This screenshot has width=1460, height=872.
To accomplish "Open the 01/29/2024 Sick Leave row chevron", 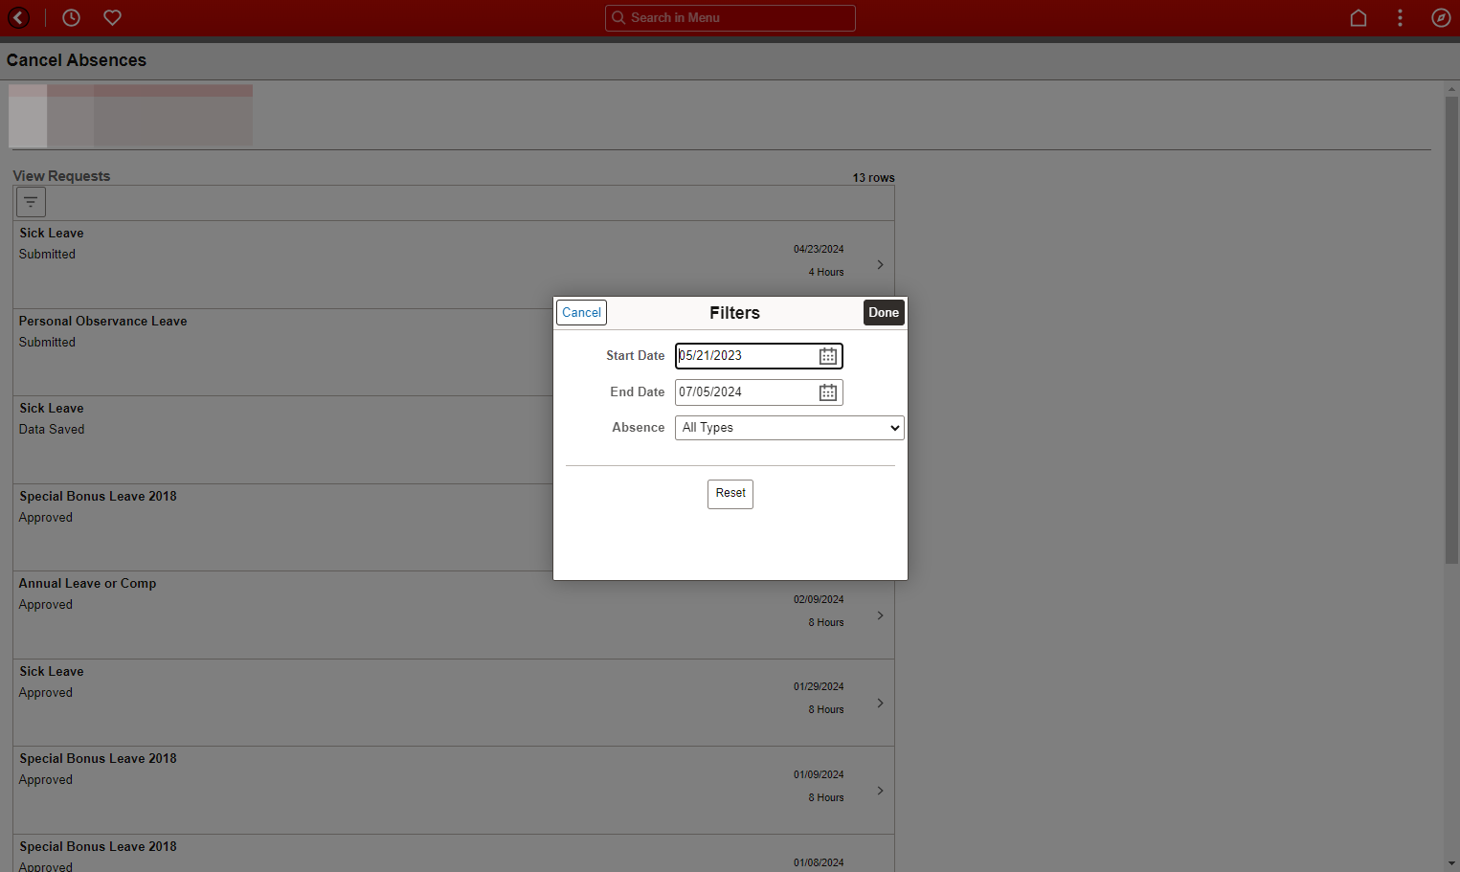I will [880, 703].
